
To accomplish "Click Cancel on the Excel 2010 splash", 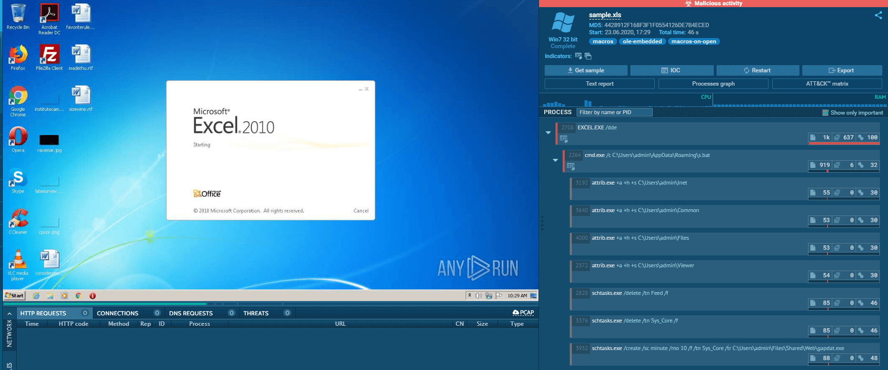I will point(361,211).
